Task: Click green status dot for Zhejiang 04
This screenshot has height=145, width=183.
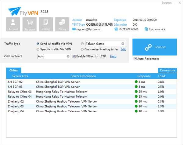Action: pyautogui.click(x=136, y=111)
